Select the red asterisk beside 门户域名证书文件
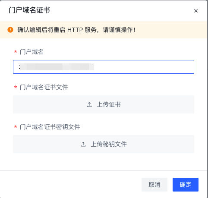 16,87
